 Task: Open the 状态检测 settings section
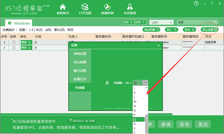80,62
